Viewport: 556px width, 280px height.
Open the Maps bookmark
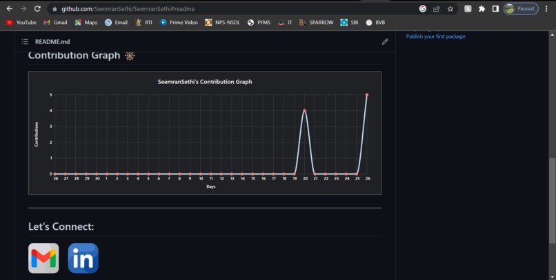click(x=86, y=22)
